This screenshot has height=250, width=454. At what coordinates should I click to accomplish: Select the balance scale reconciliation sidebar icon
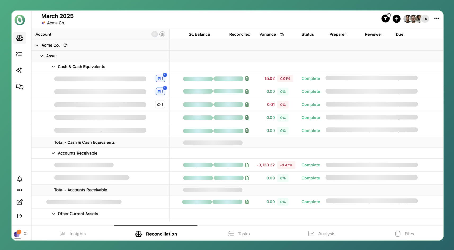20,38
